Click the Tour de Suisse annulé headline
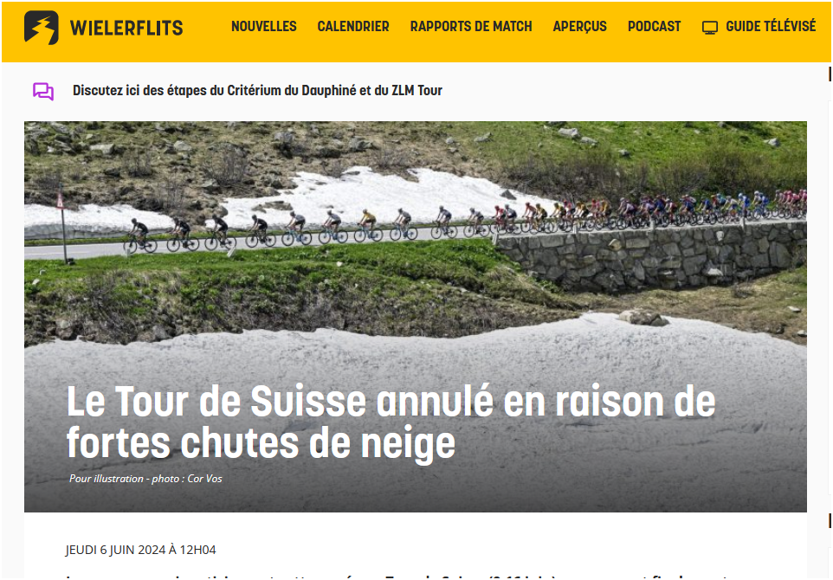Screen dimensions: 833x580 click(391, 422)
